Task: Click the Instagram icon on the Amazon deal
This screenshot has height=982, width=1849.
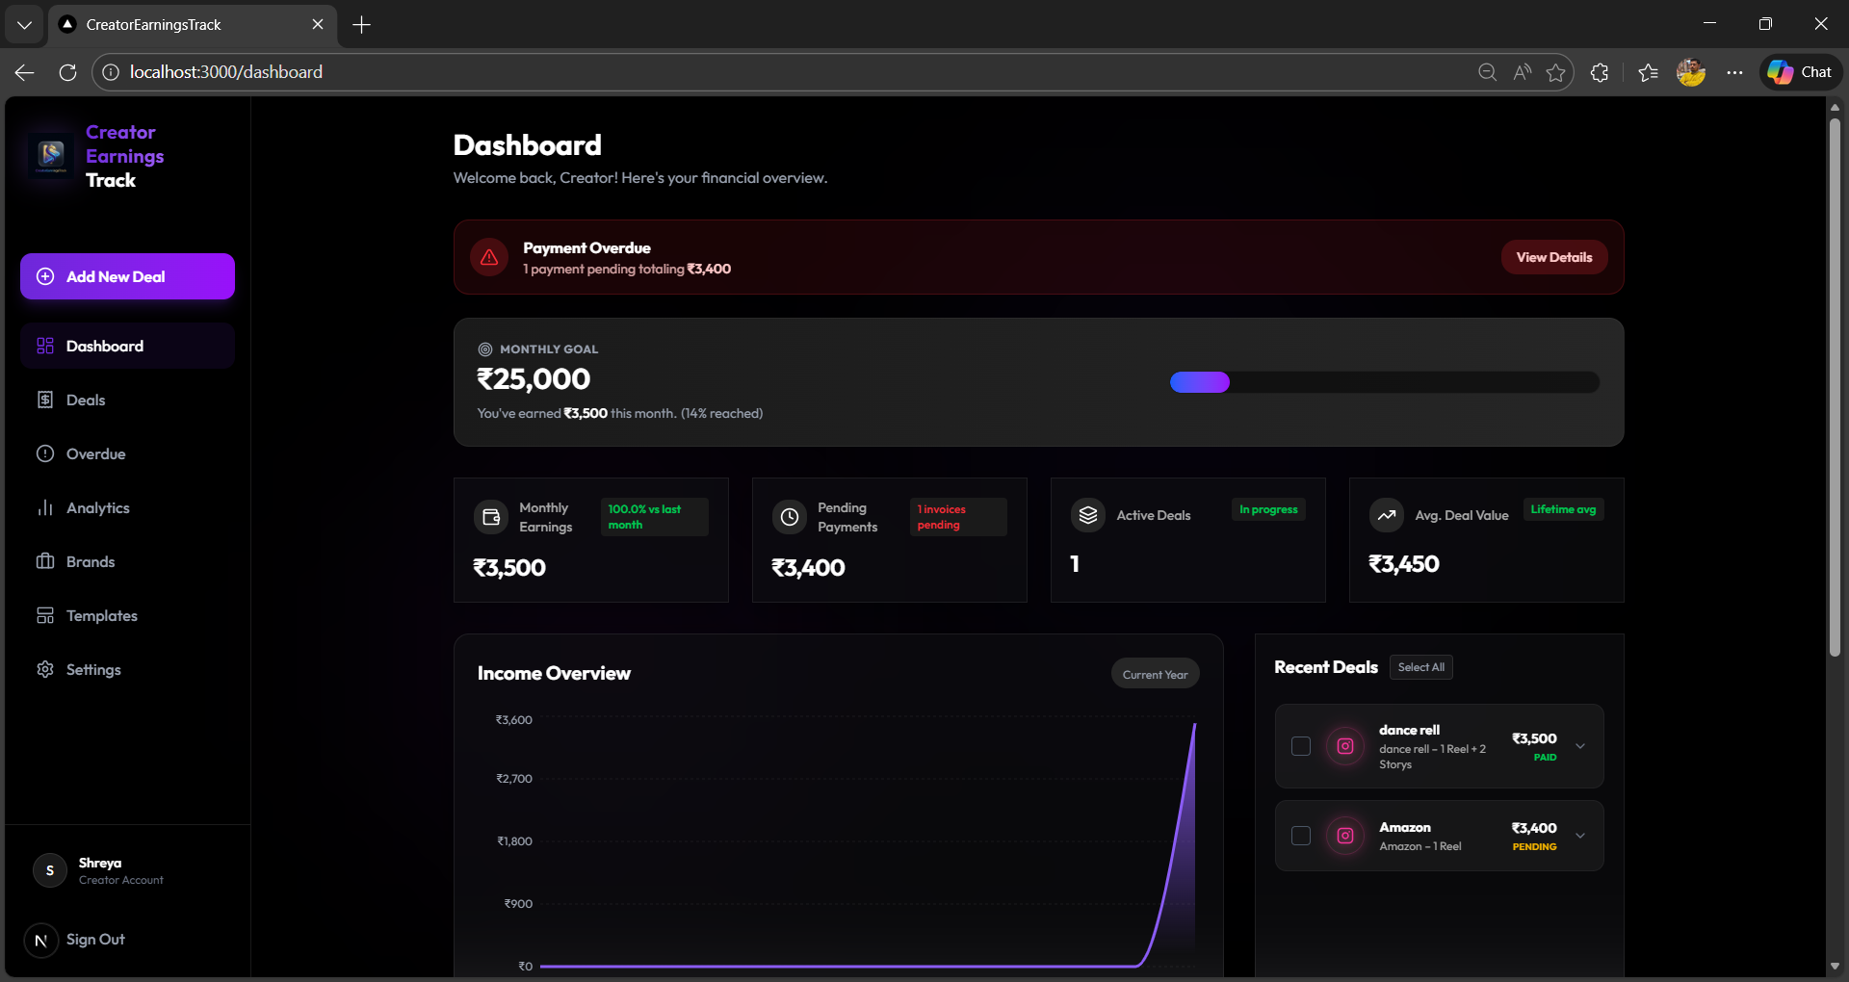Action: [x=1344, y=836]
